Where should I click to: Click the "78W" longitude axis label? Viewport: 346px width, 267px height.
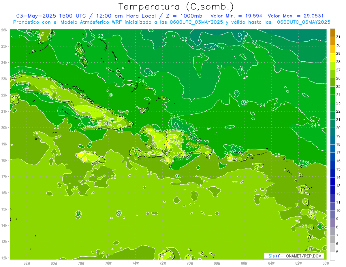(81, 263)
